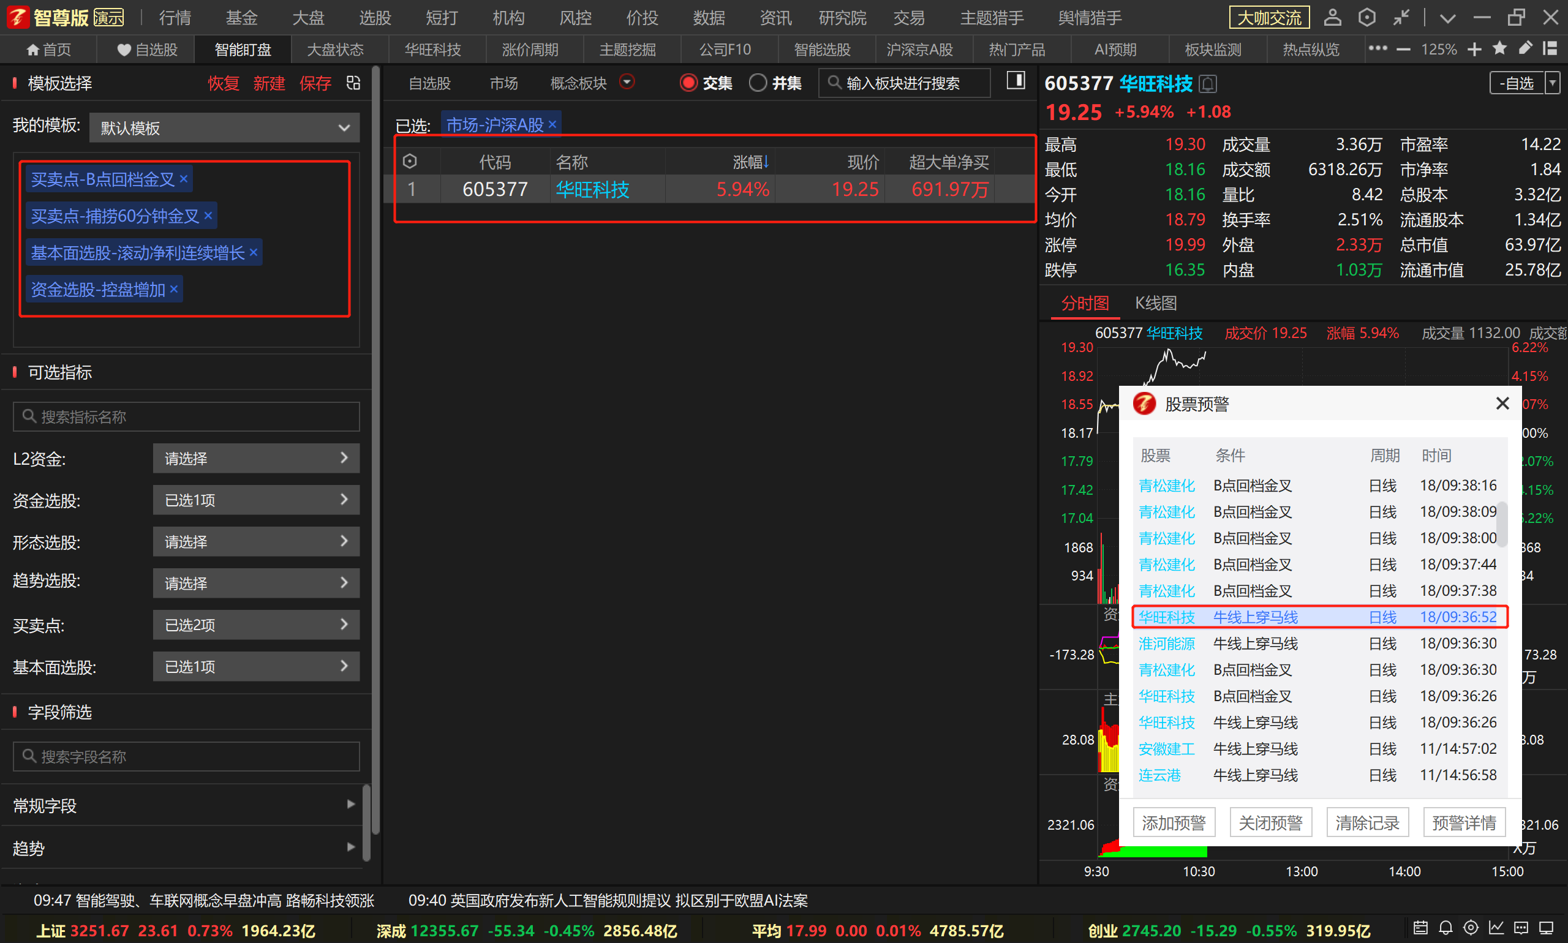The width and height of the screenshot is (1568, 943).
Task: Switch to the 智能盯盘 tab
Action: point(243,49)
